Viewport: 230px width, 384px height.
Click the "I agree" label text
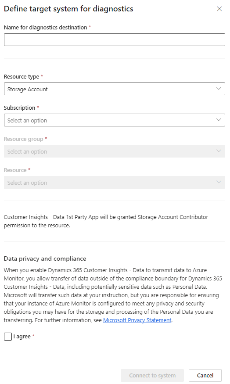point(22,337)
